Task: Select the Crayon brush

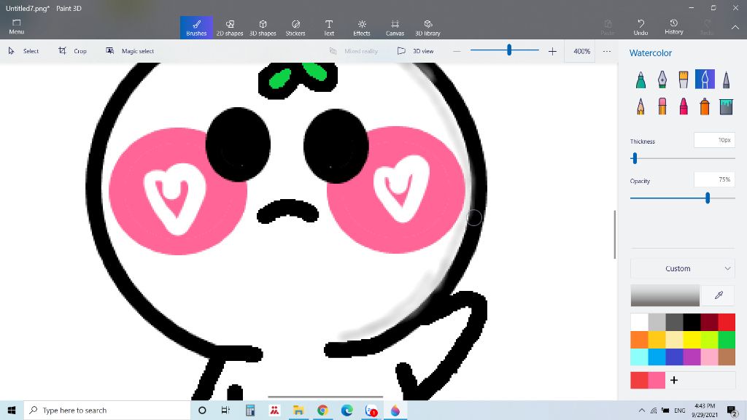Action: tap(684, 106)
